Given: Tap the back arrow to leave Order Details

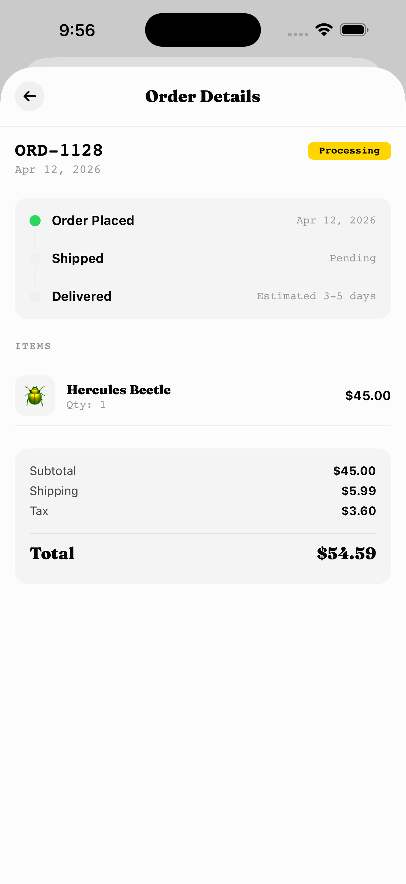Looking at the screenshot, I should coord(30,96).
